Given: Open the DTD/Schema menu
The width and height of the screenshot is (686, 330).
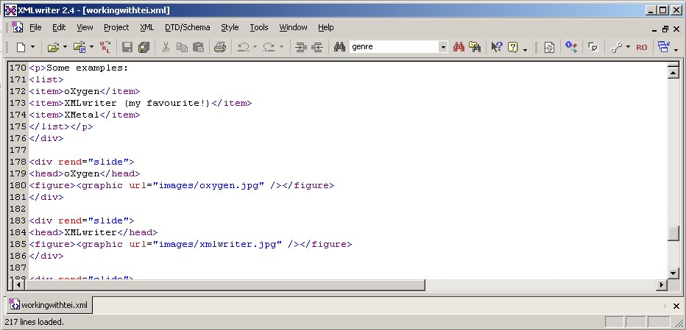Looking at the screenshot, I should click(187, 27).
